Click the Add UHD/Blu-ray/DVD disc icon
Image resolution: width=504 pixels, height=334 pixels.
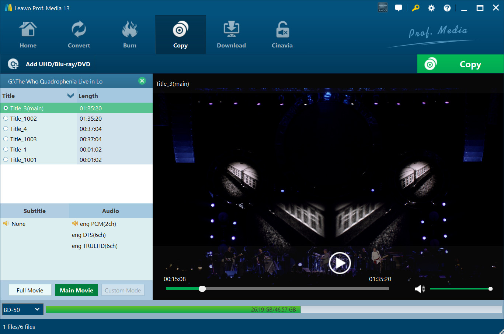[13, 64]
